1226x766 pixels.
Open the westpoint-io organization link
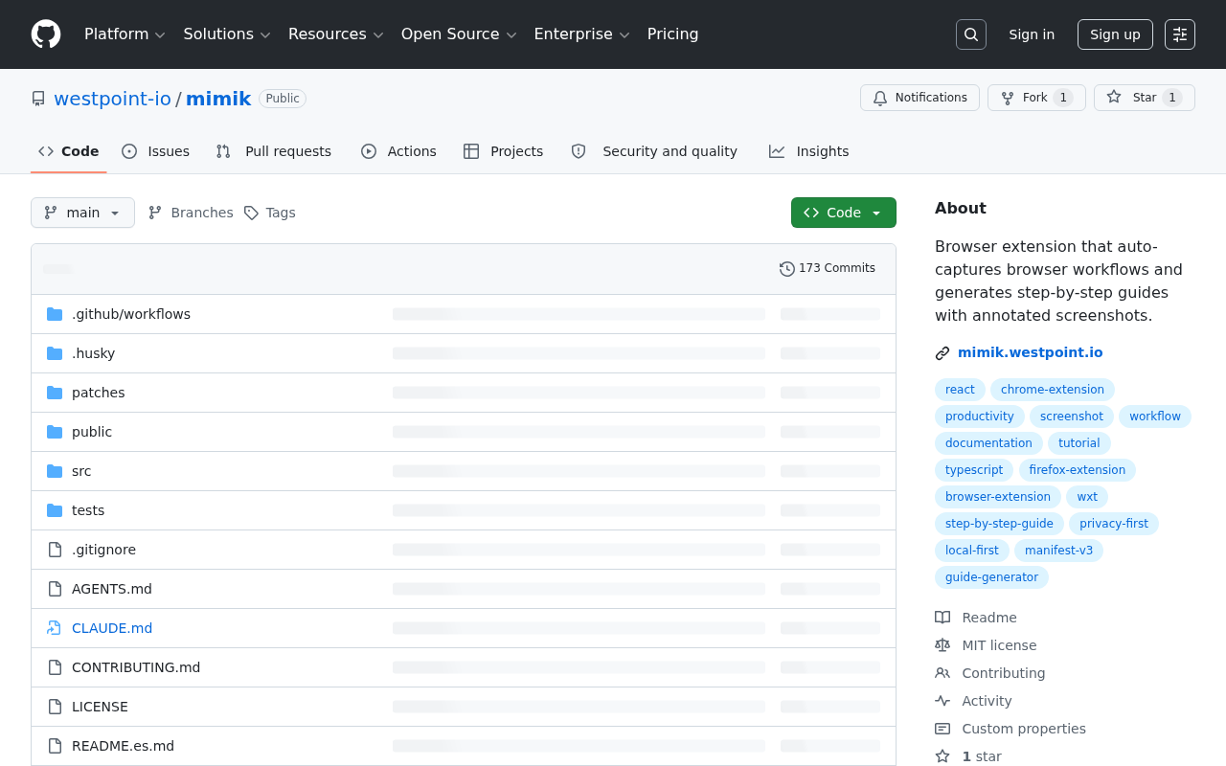pos(112,99)
